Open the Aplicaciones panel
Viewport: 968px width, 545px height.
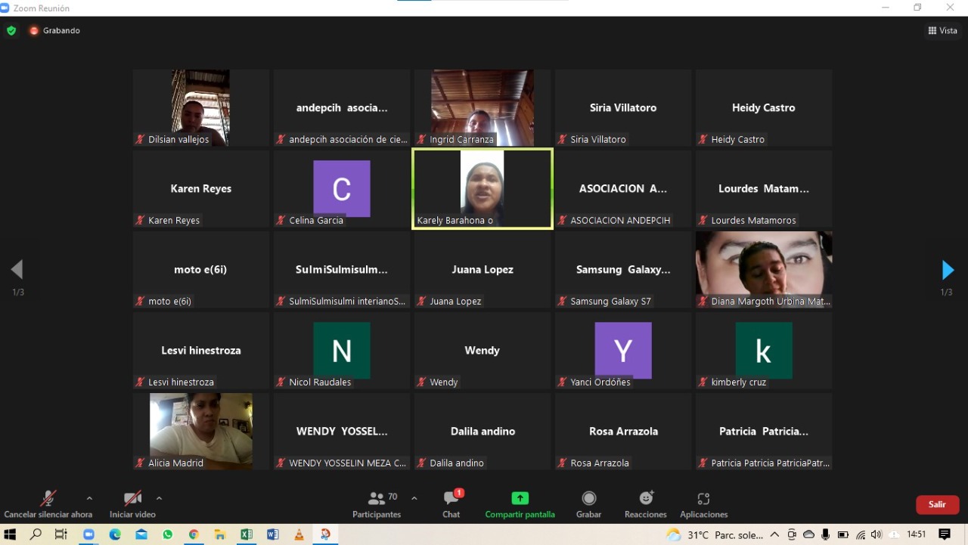coord(703,504)
